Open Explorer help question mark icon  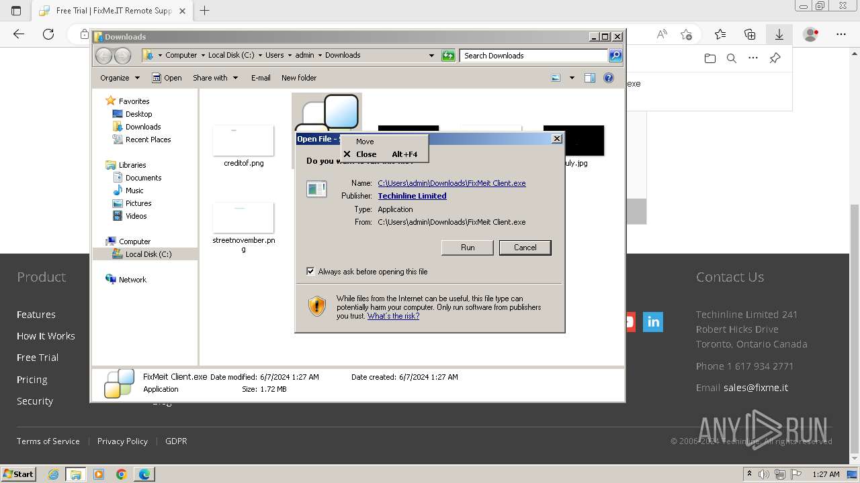(609, 78)
